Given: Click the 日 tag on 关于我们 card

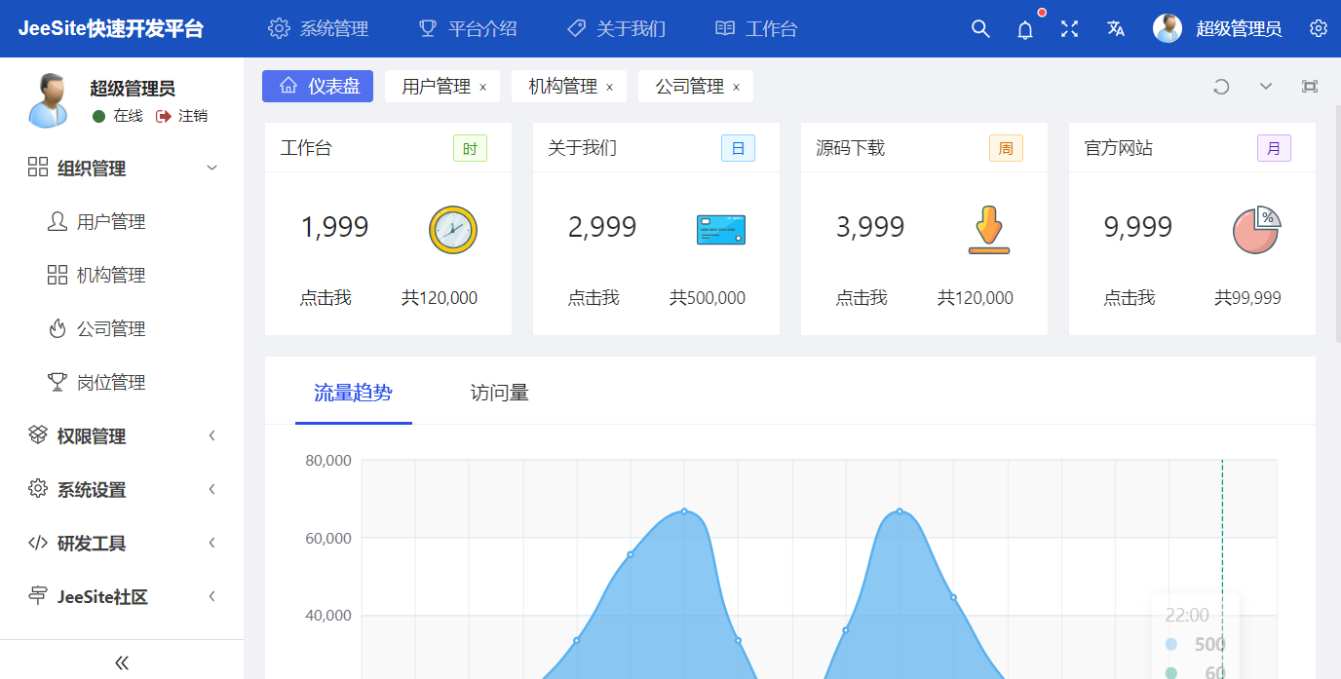Looking at the screenshot, I should 738,149.
